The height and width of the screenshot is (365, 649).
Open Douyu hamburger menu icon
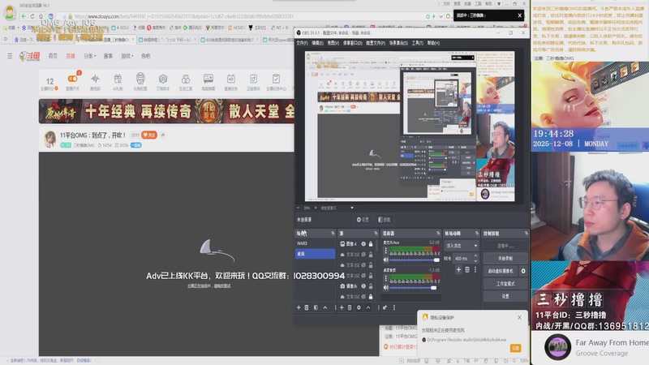coord(10,56)
